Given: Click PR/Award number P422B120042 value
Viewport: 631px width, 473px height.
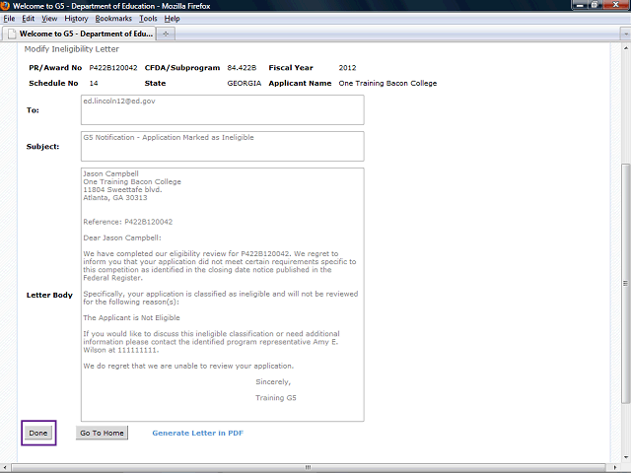Looking at the screenshot, I should (x=113, y=68).
